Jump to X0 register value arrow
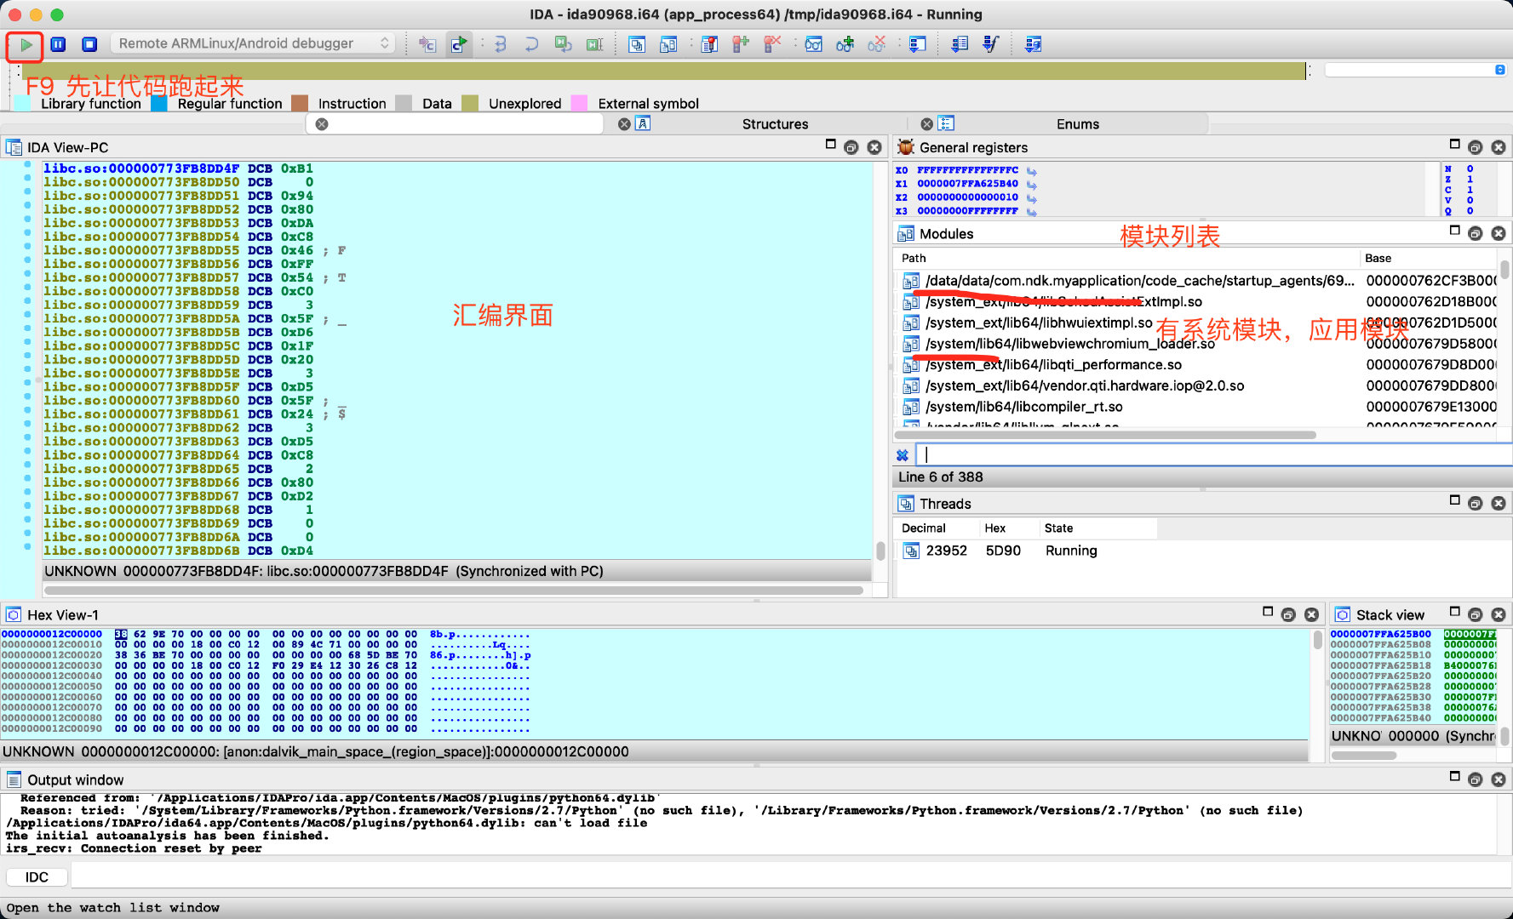This screenshot has height=919, width=1513. [x=1032, y=170]
